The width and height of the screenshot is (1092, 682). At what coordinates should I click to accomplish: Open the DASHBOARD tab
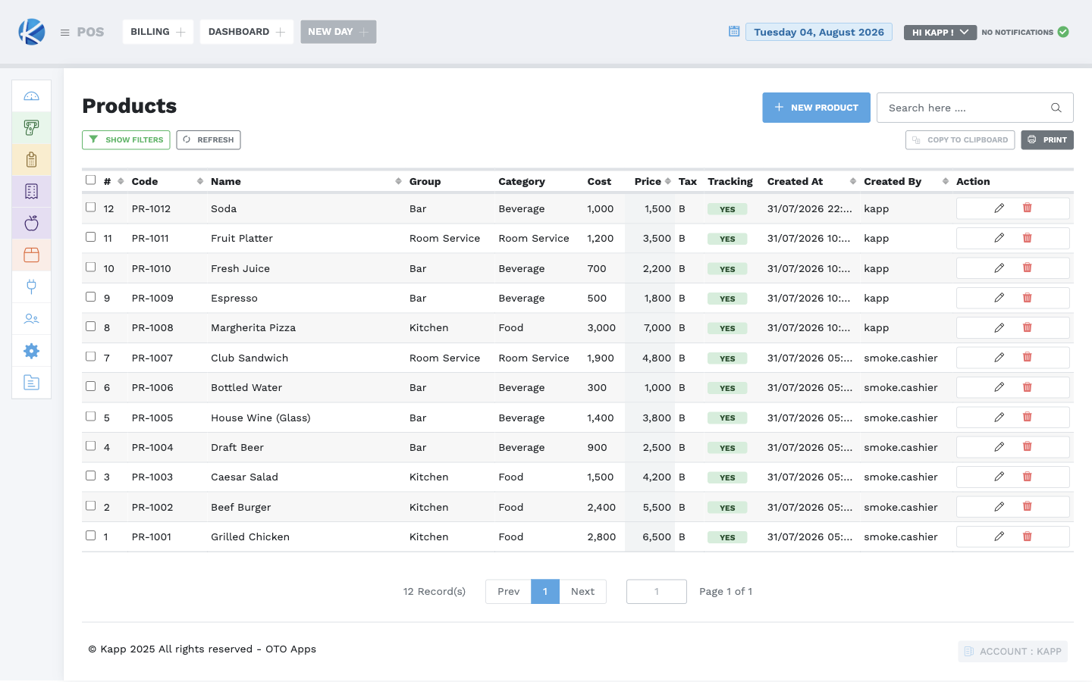246,32
